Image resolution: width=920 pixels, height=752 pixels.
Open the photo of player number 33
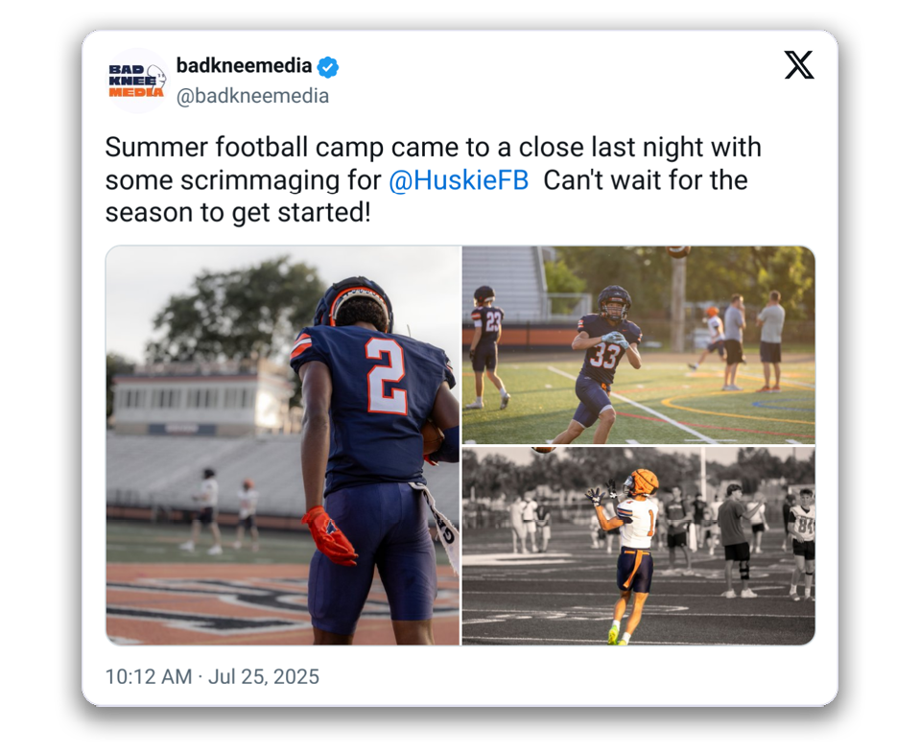(638, 345)
